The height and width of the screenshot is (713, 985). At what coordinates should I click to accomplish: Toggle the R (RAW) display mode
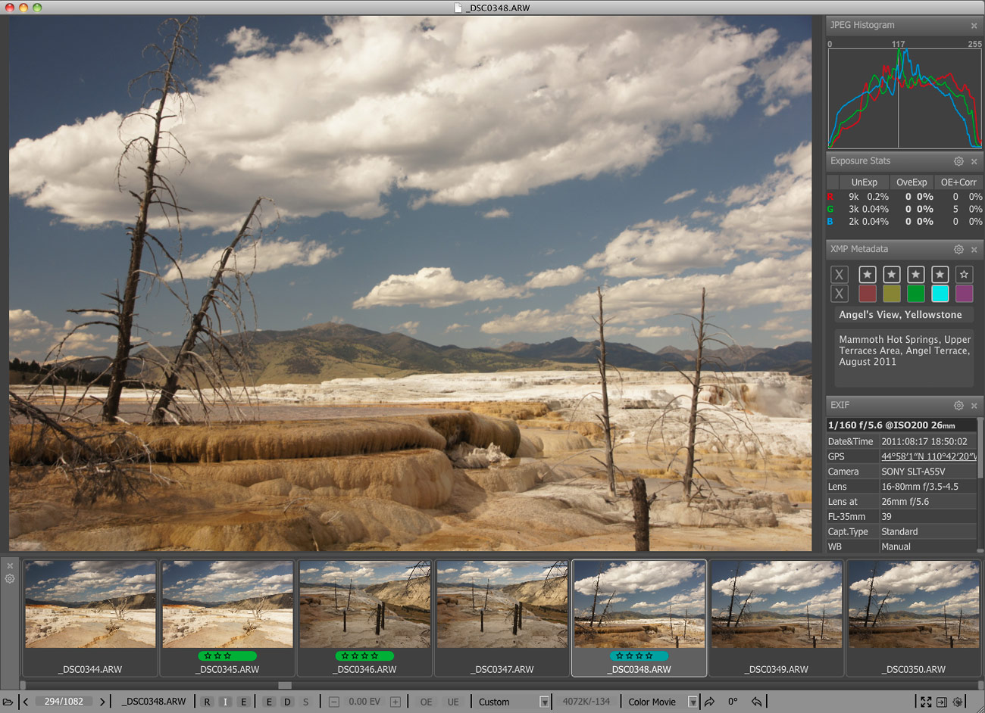click(207, 702)
